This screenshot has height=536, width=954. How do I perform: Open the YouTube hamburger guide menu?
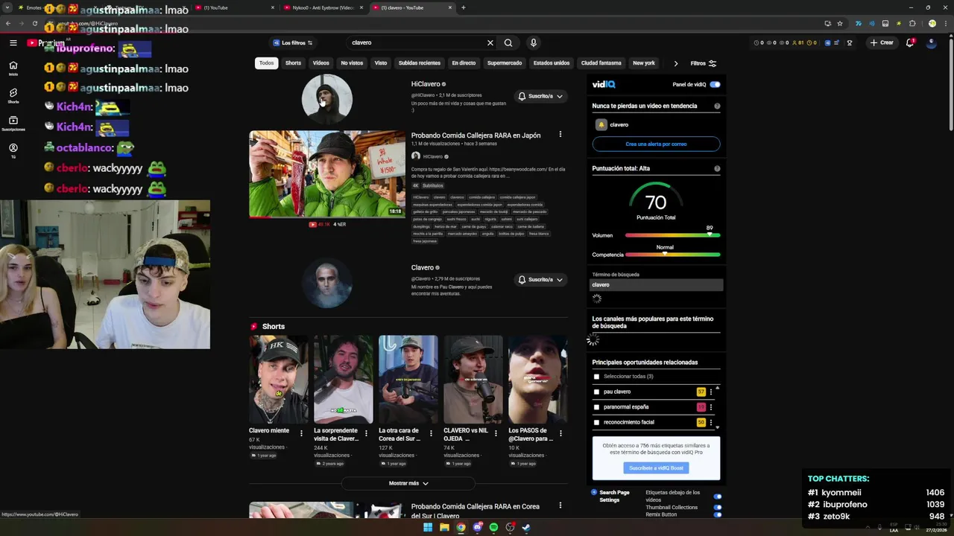point(13,42)
